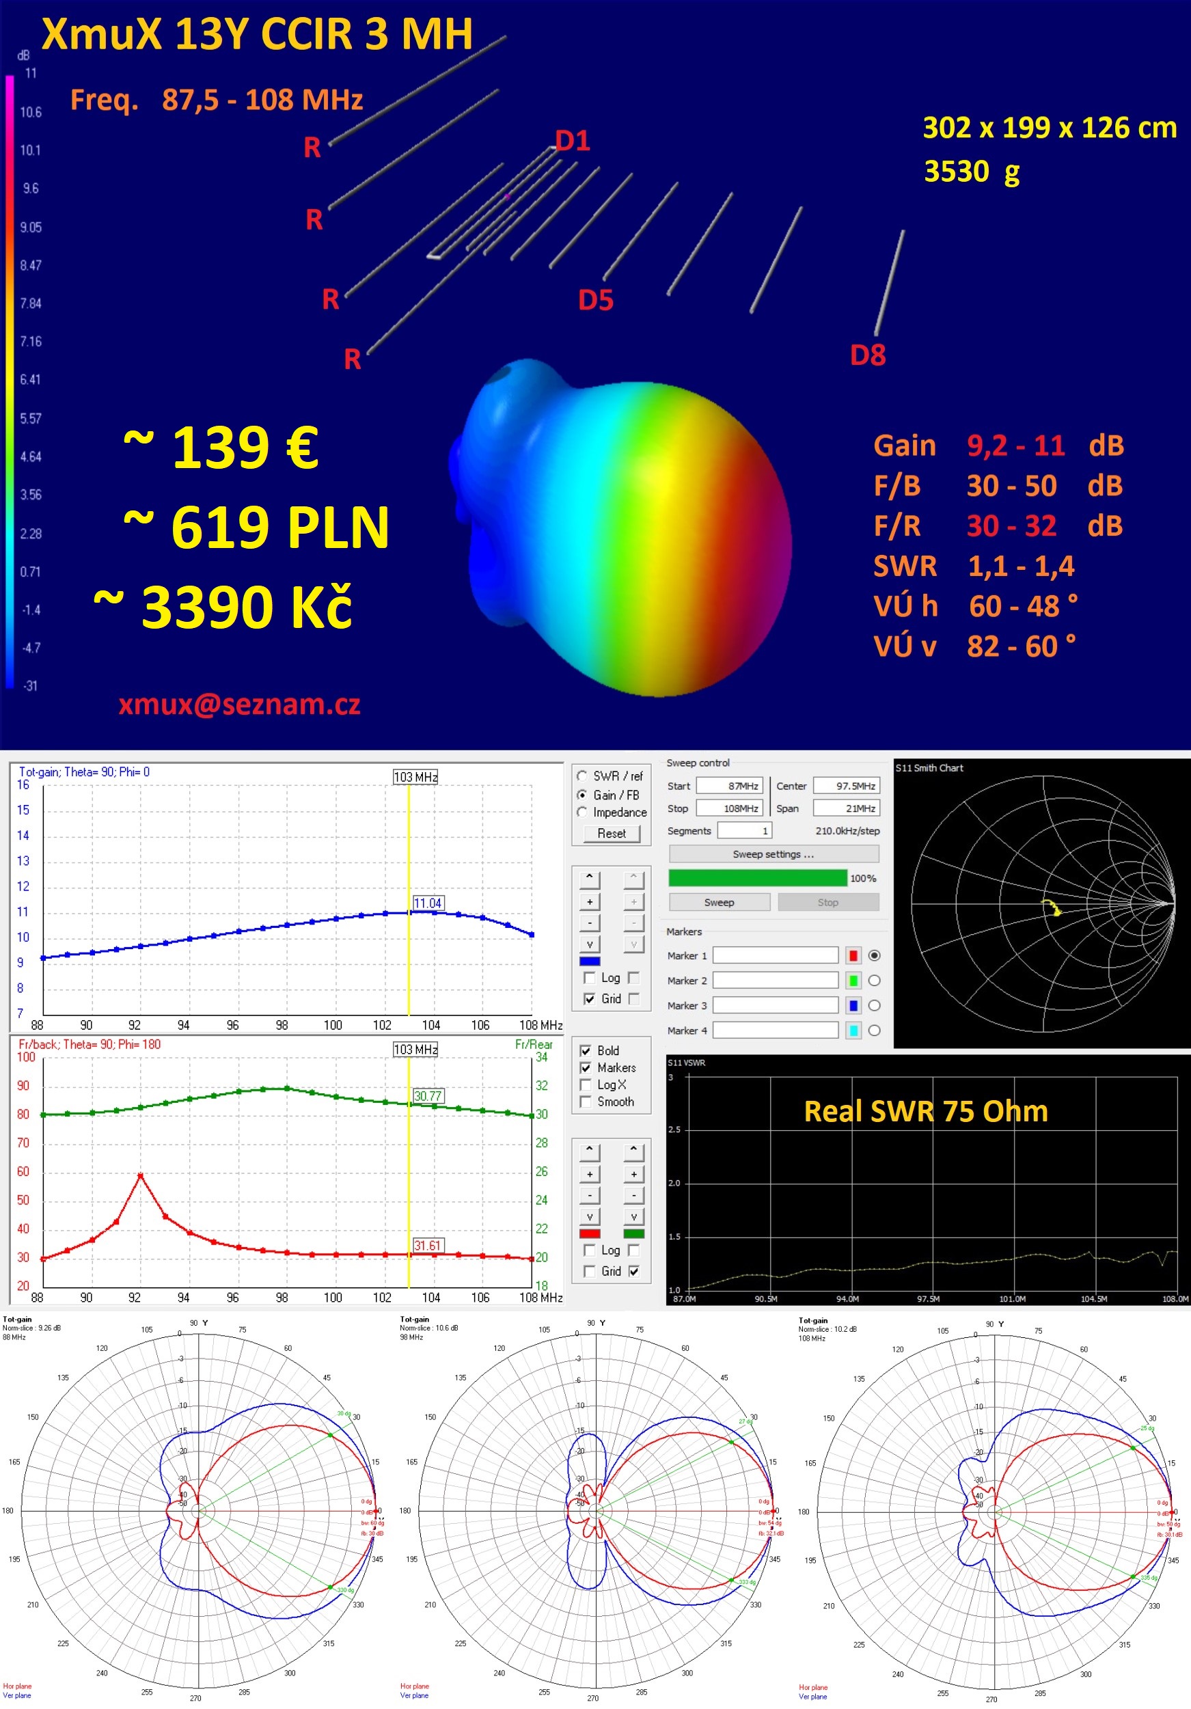Click the Marker 2 frequency field
Image resolution: width=1191 pixels, height=1709 pixels.
pyautogui.click(x=776, y=981)
